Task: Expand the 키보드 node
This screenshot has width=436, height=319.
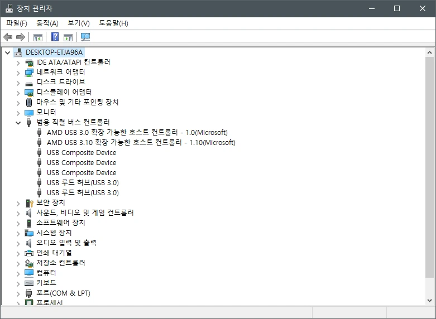Action: (18, 283)
